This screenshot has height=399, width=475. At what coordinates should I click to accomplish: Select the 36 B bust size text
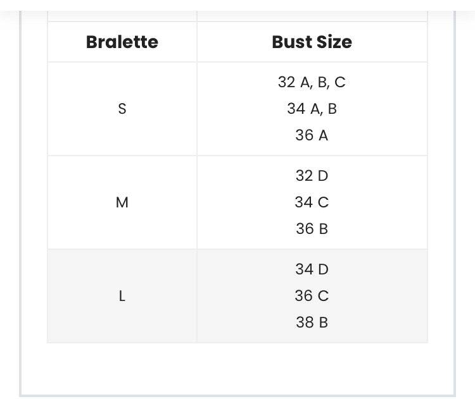click(312, 229)
